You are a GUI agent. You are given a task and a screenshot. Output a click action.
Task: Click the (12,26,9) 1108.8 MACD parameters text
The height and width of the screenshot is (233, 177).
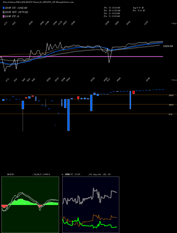(41, 174)
